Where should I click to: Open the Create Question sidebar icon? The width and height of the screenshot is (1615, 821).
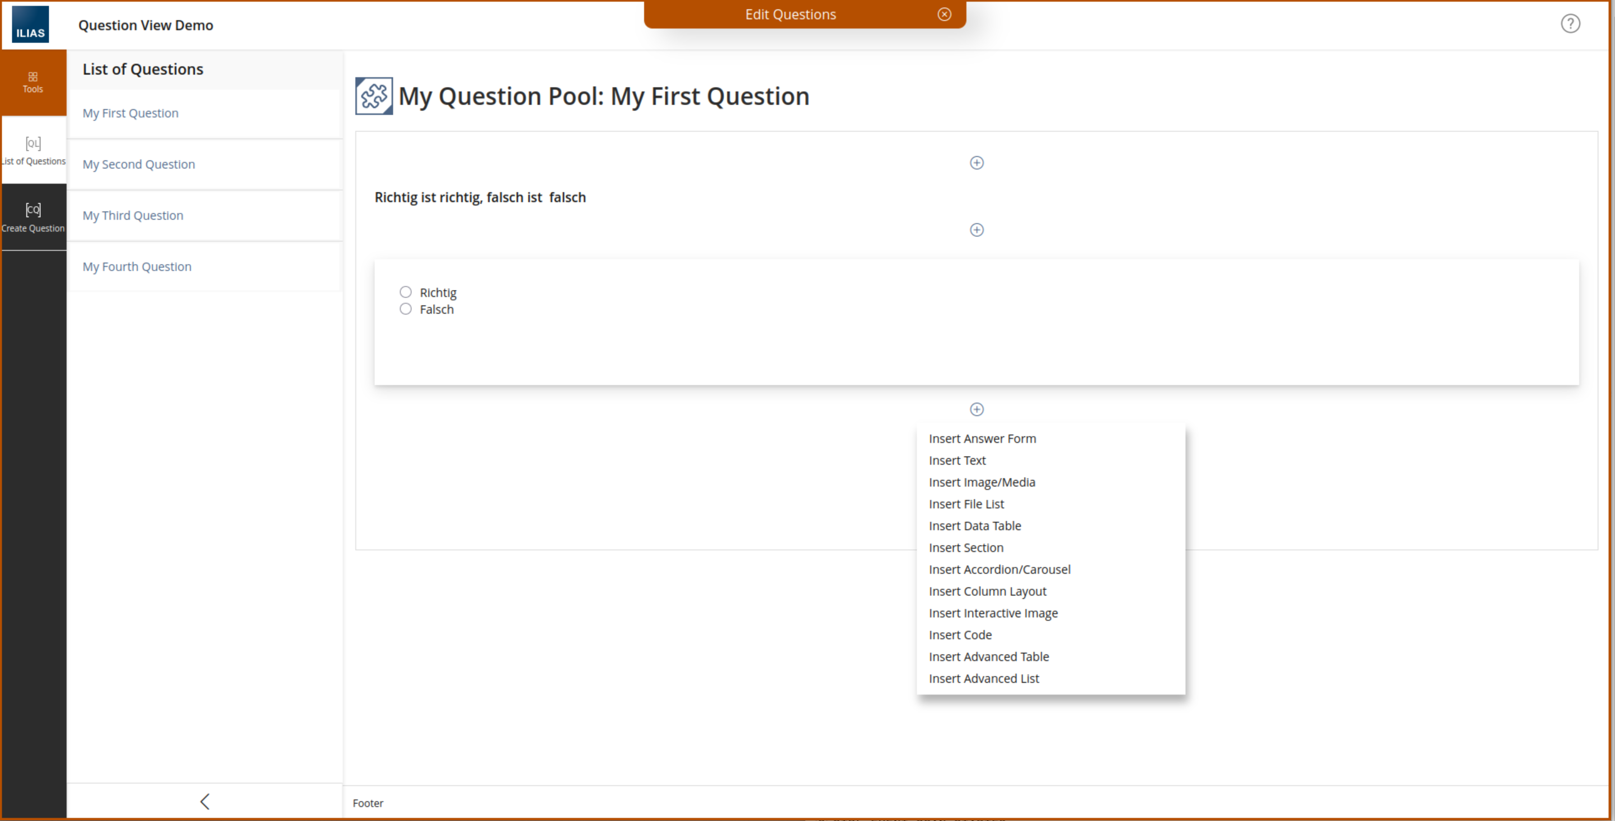coord(32,217)
